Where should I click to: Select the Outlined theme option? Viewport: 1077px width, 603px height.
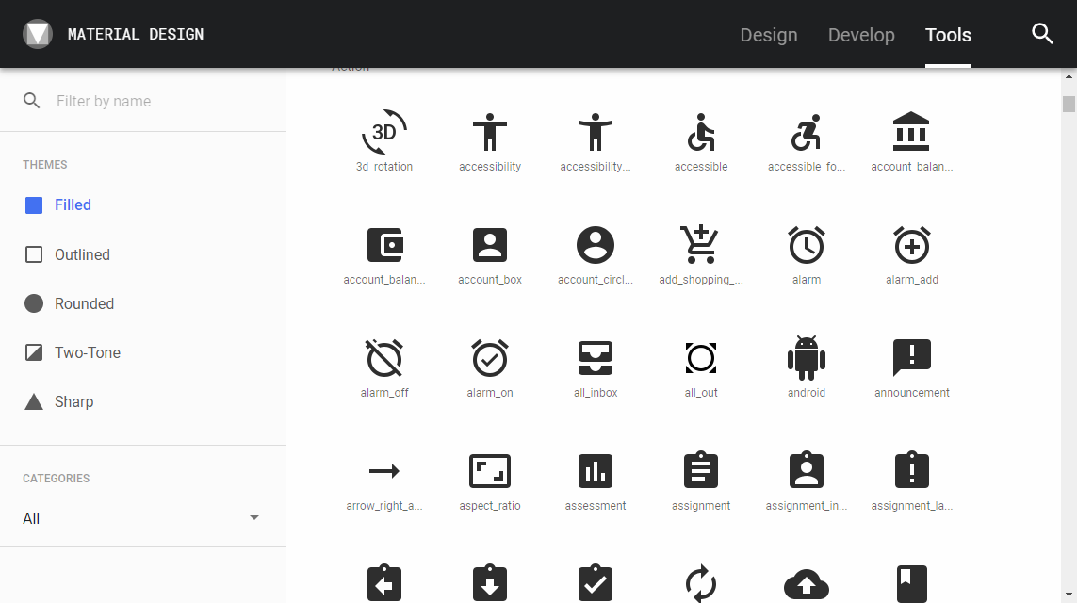[x=82, y=254]
